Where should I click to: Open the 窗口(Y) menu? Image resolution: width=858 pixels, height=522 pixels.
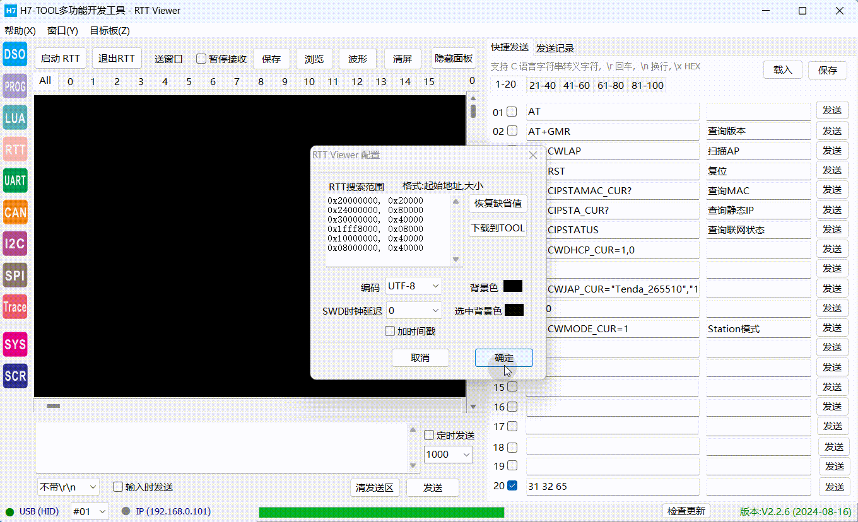[62, 31]
